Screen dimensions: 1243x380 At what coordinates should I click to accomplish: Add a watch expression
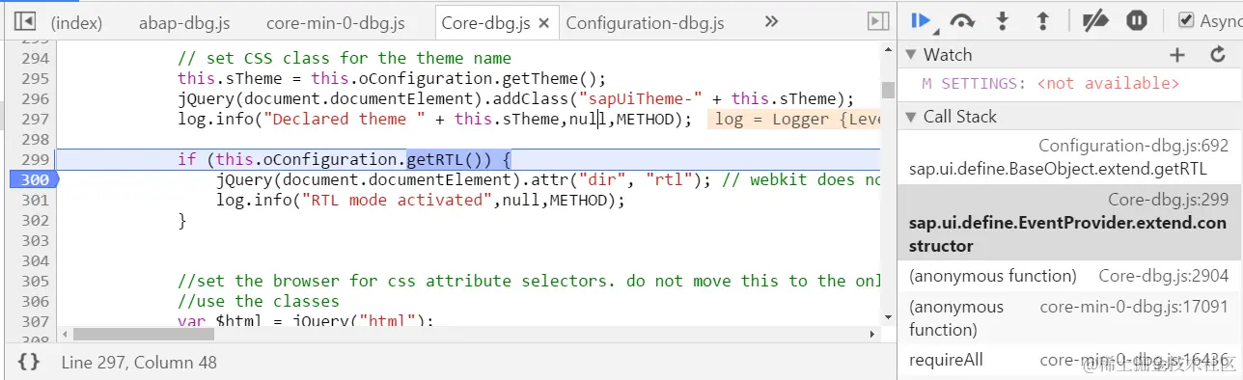(x=1176, y=55)
